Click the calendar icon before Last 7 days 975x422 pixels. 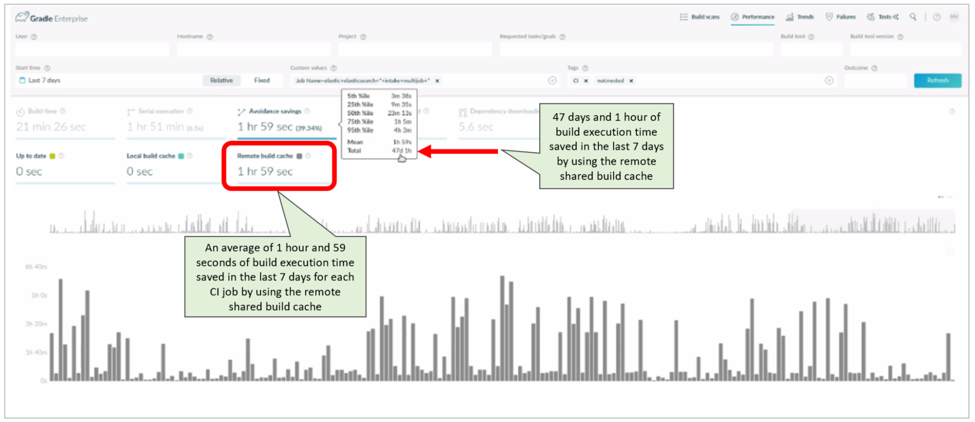point(22,80)
